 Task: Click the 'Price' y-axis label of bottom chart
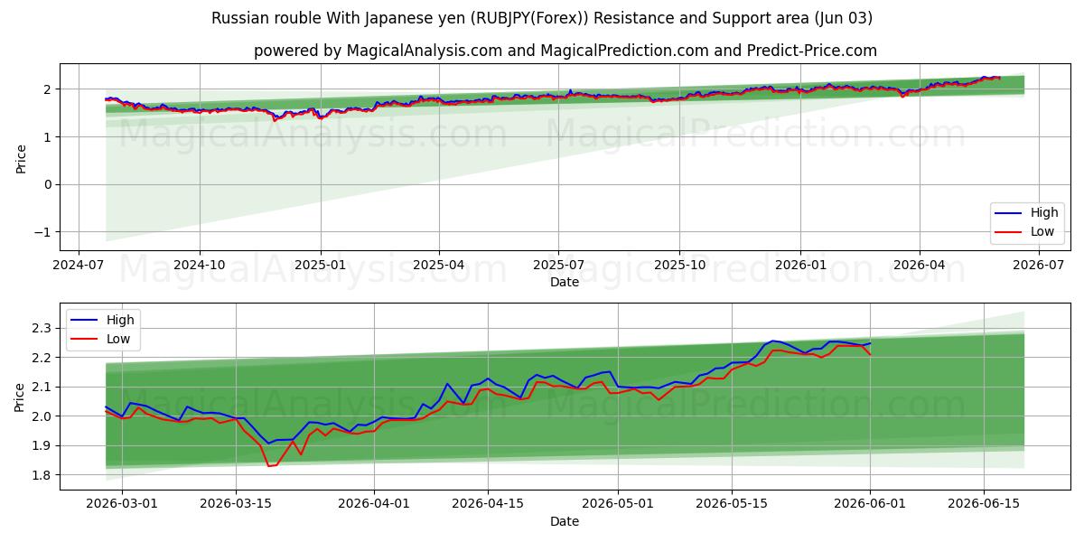coord(21,397)
